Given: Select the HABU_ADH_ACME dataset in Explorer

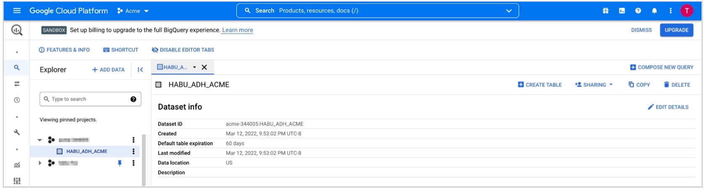Looking at the screenshot, I should click(87, 151).
